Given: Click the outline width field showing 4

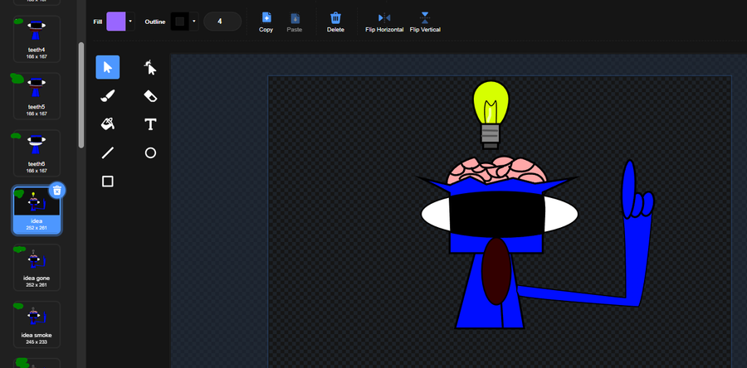Looking at the screenshot, I should (222, 22).
